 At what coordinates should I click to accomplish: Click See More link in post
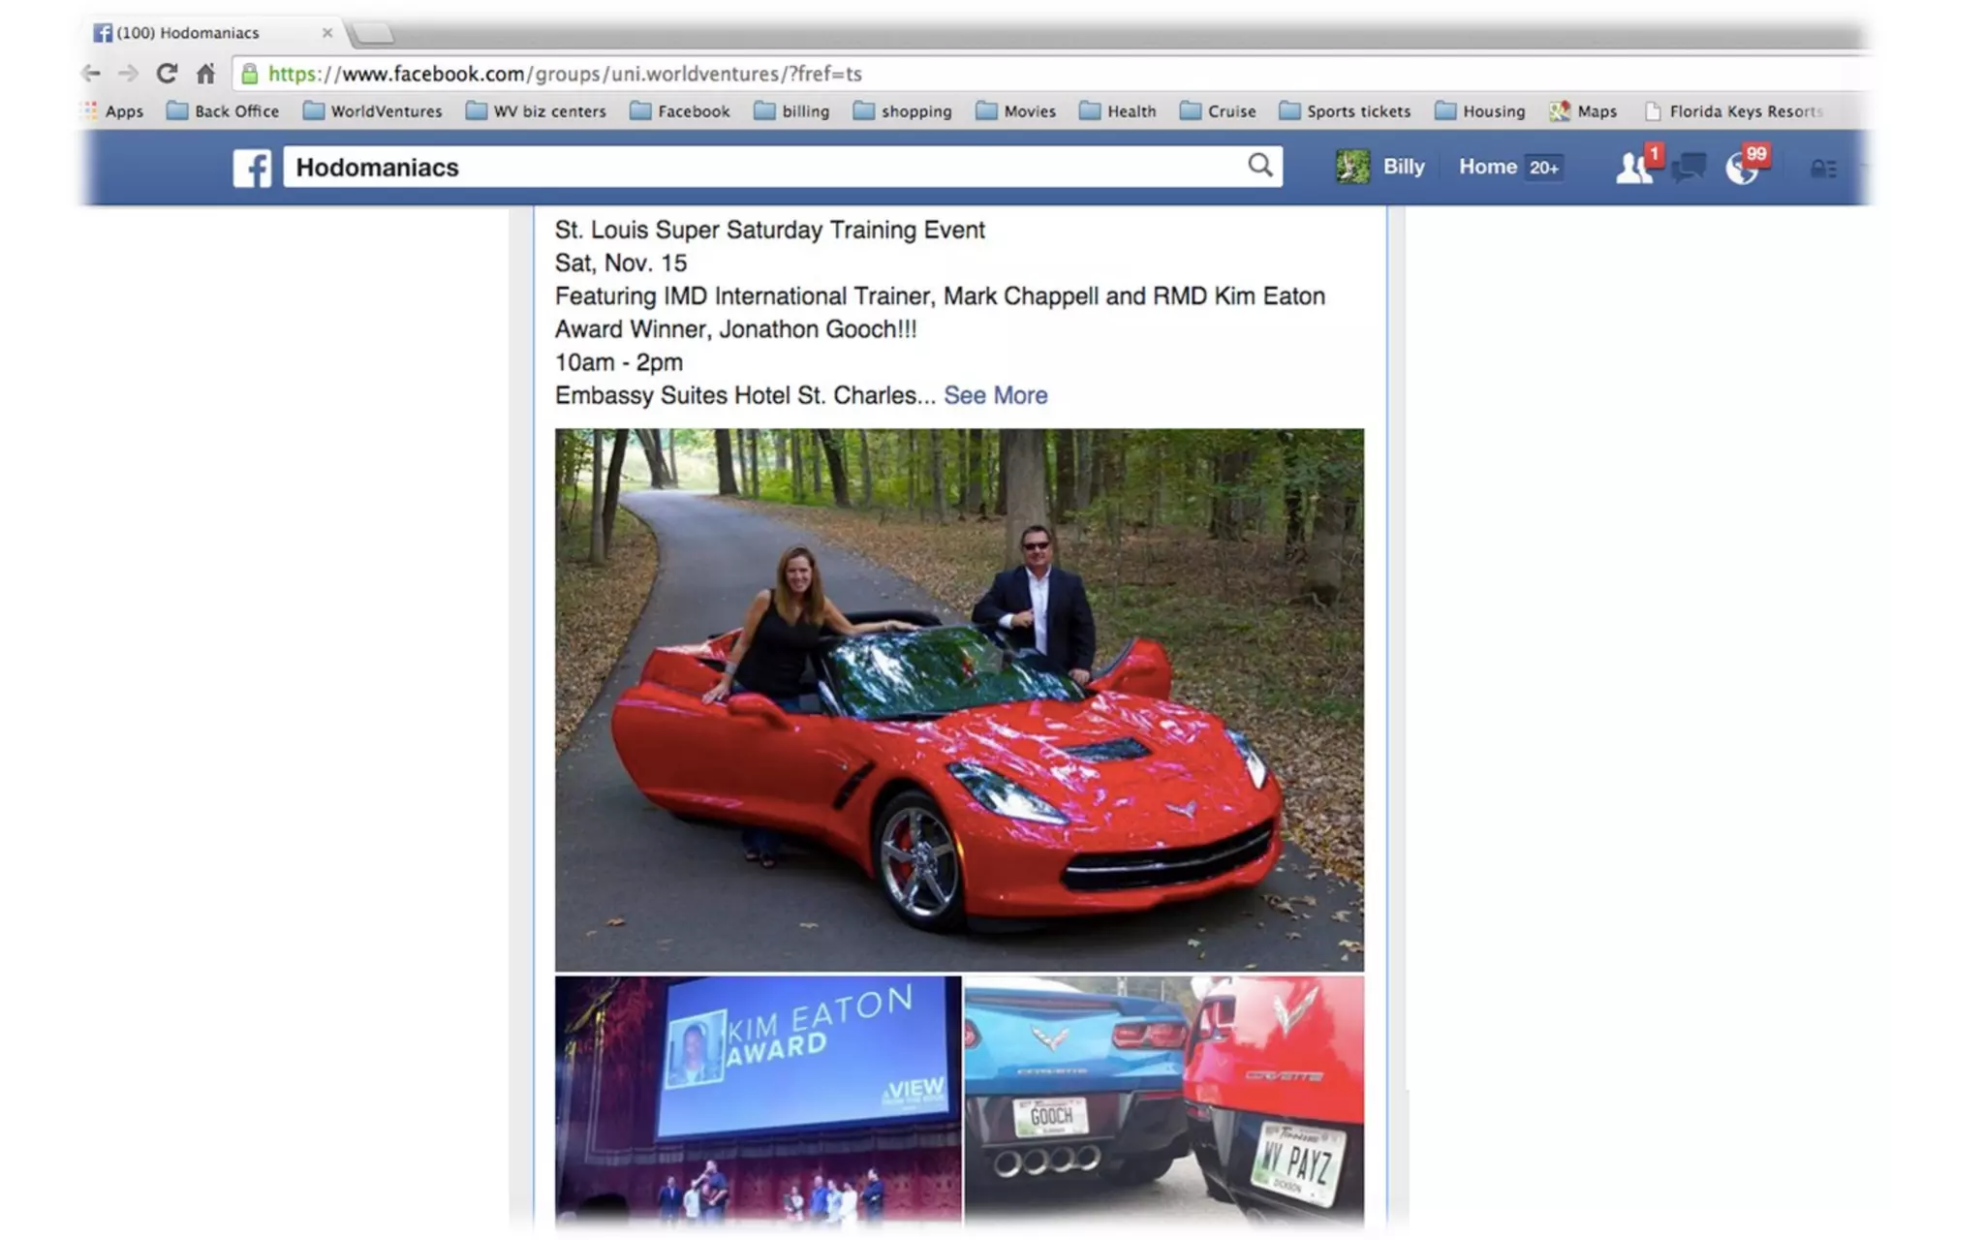click(995, 395)
